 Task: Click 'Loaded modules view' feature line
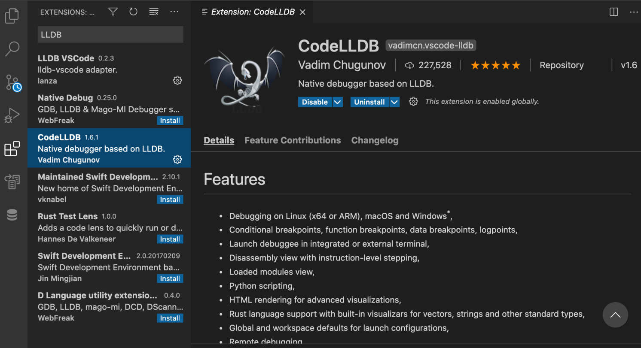pyautogui.click(x=272, y=272)
